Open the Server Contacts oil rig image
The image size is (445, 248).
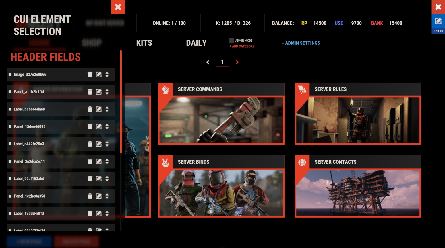point(358,193)
